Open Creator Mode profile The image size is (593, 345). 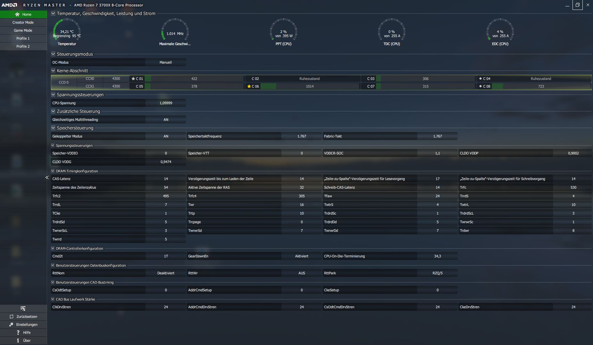tap(23, 22)
